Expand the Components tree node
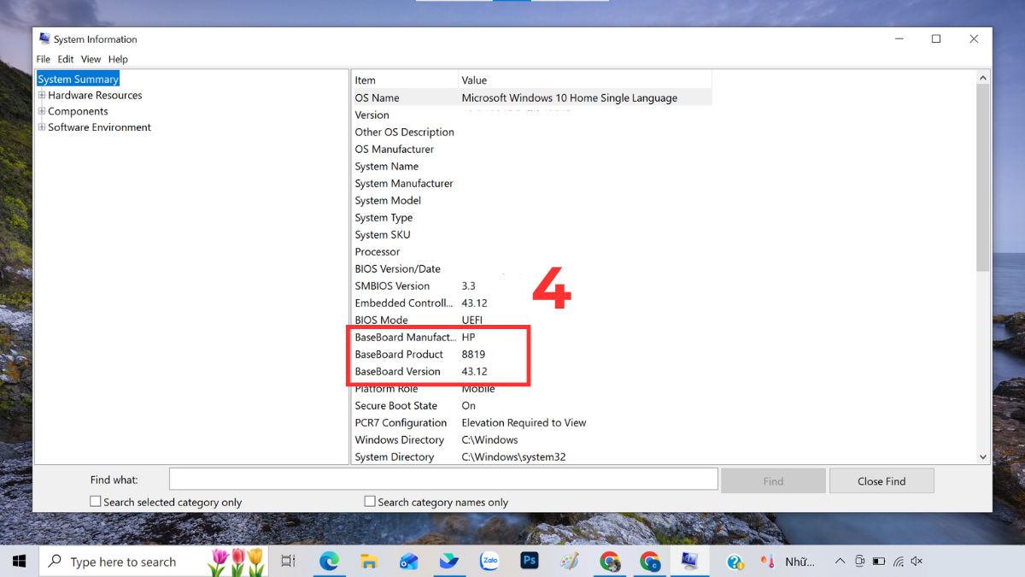Image resolution: width=1025 pixels, height=577 pixels. 42,111
